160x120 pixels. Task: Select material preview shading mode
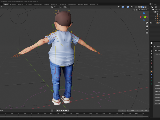click(143, 7)
